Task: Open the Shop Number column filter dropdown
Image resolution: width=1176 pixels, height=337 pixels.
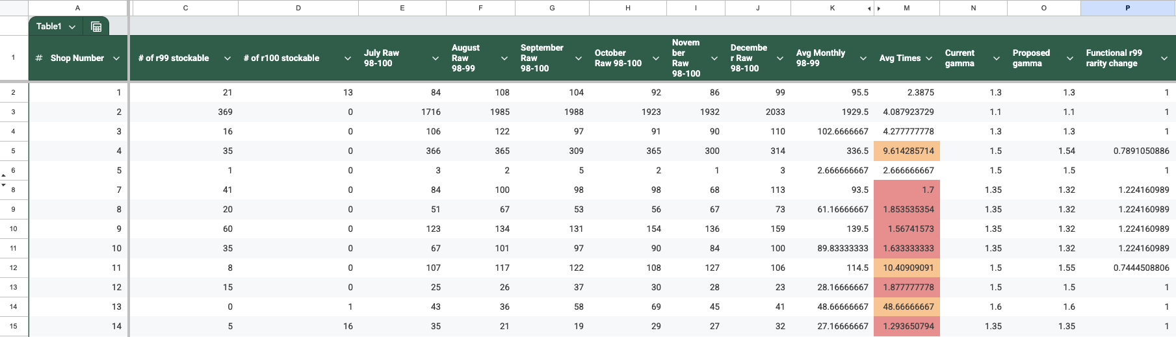Action: [116, 58]
